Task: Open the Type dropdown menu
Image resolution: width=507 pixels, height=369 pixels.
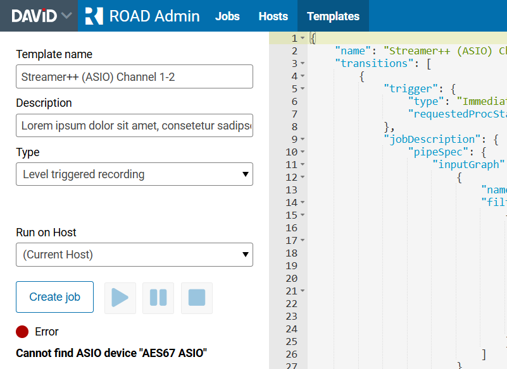Action: pyautogui.click(x=134, y=174)
